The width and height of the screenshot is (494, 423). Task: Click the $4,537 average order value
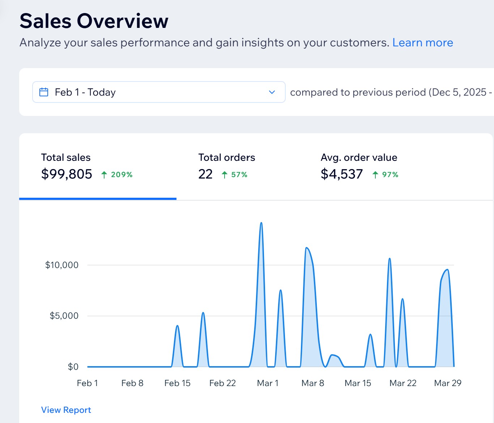(x=342, y=174)
